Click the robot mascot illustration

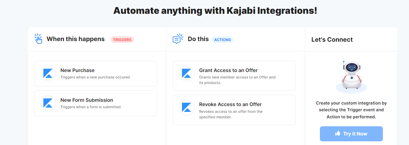coord(351,77)
